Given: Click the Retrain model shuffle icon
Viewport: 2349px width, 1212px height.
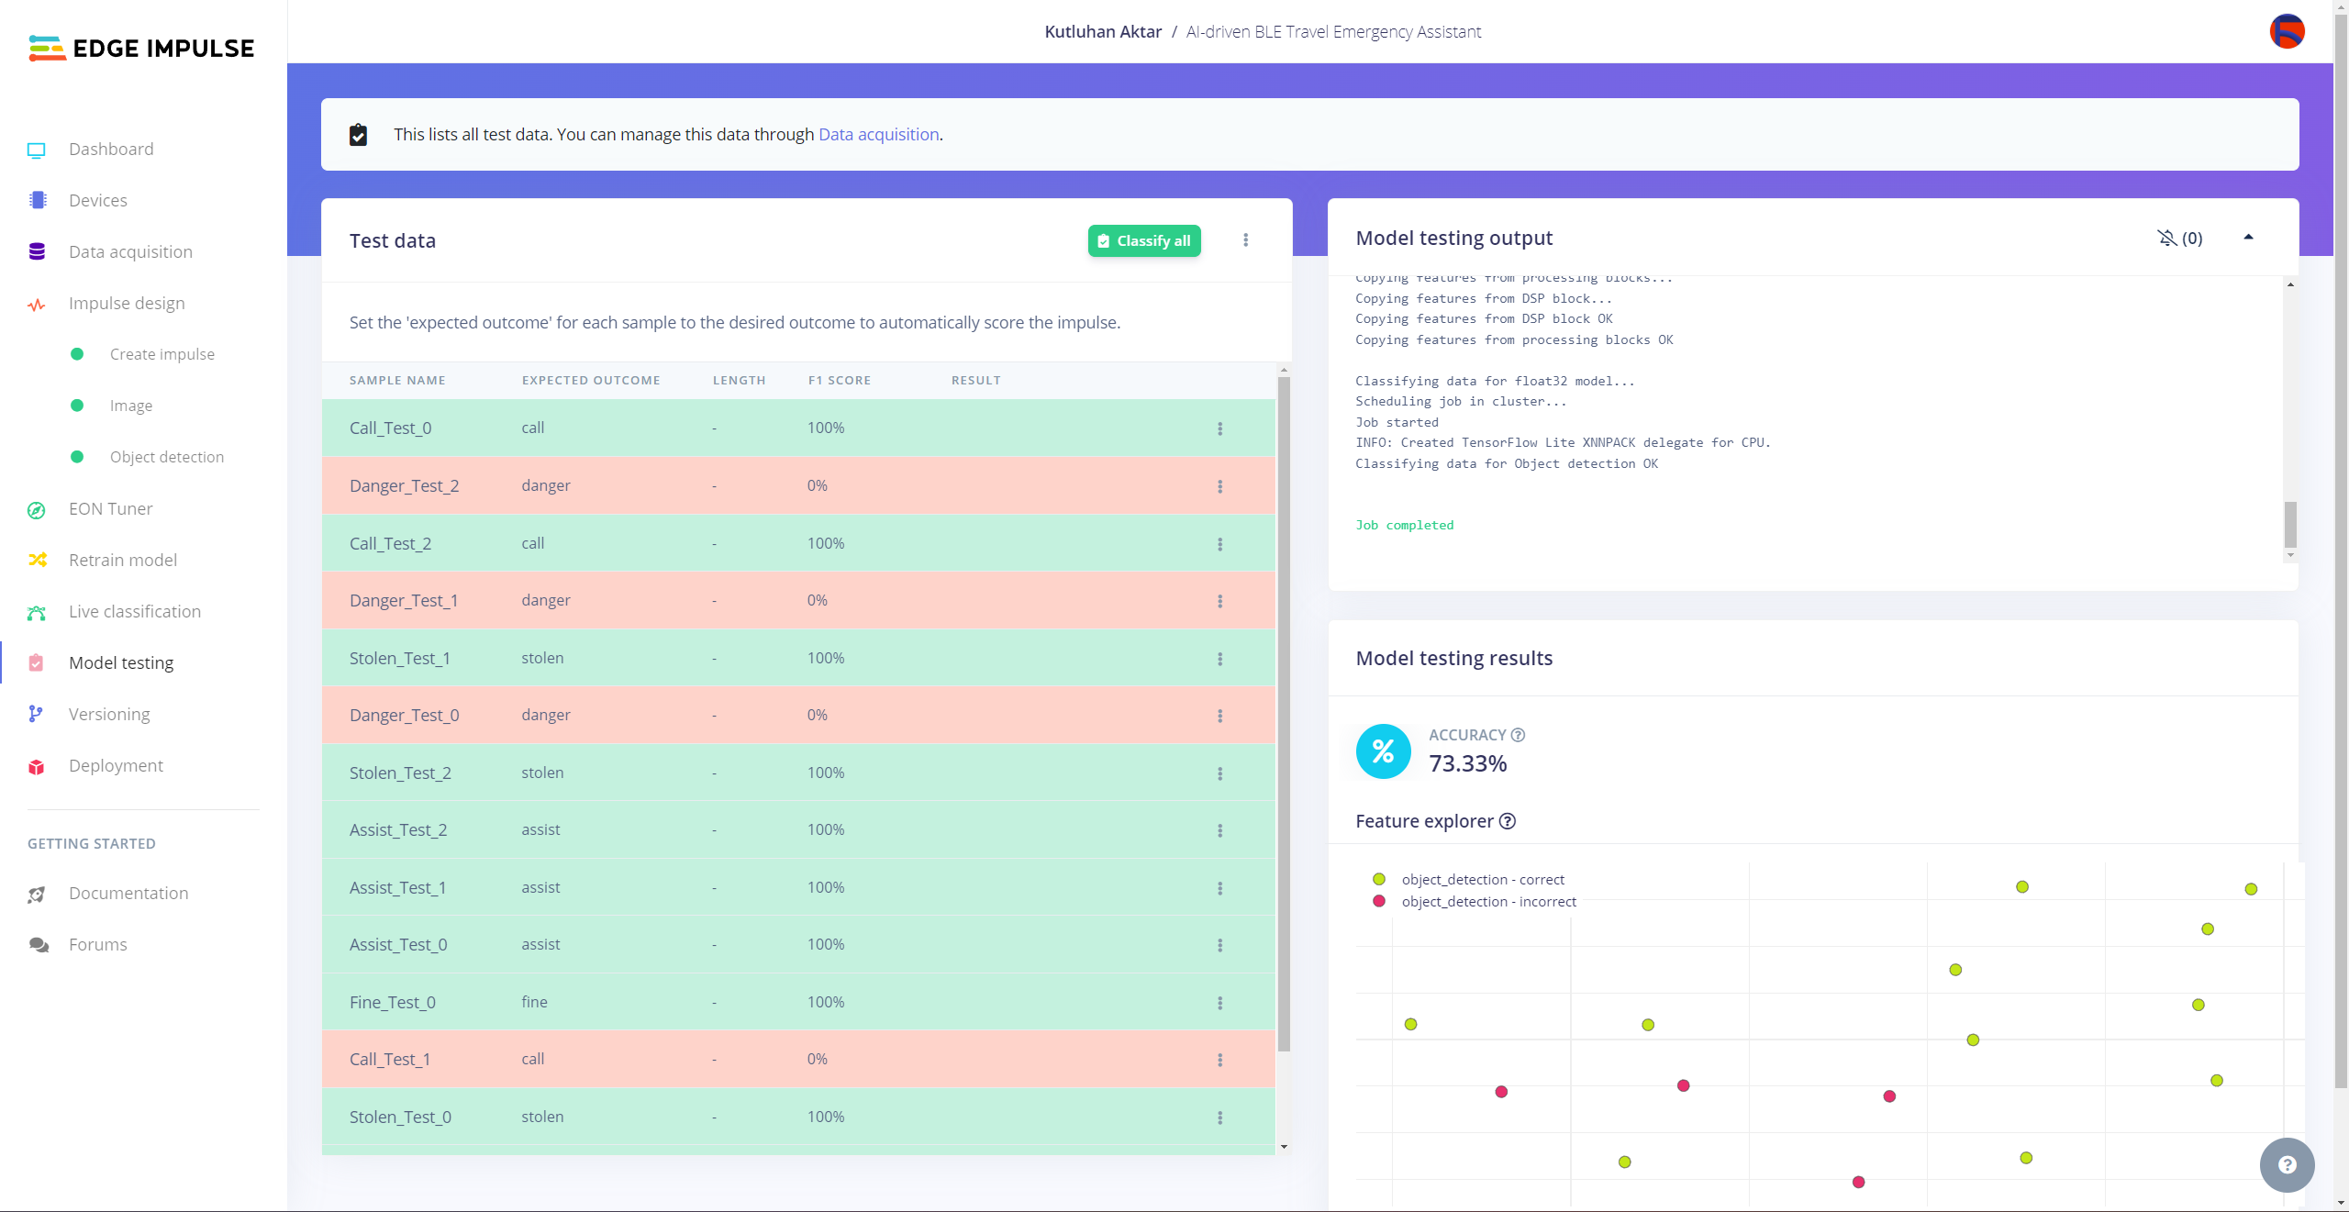Looking at the screenshot, I should click(37, 561).
